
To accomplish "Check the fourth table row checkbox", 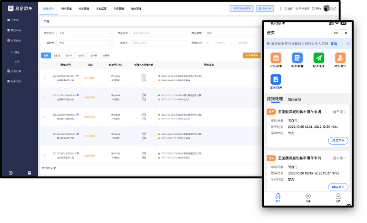I will (x=45, y=136).
